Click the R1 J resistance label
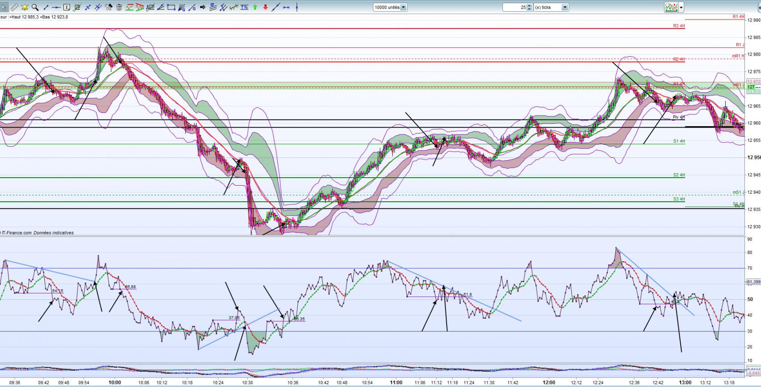Viewport: 761px width, 387px height. click(x=740, y=45)
